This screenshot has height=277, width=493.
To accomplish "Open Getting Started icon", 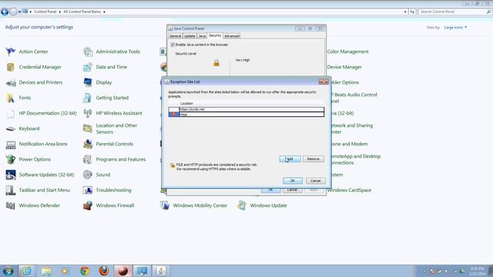I will [88, 98].
